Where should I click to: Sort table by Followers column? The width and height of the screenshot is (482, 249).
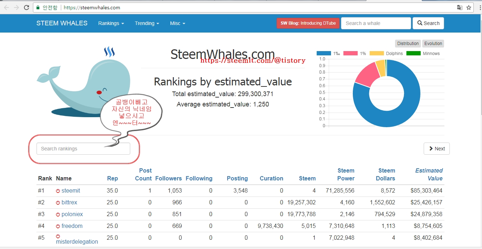tap(169, 179)
